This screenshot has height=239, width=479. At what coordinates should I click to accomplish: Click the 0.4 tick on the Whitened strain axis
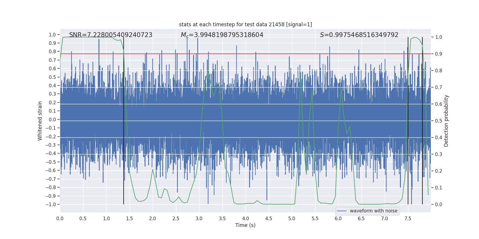pyautogui.click(x=52, y=86)
